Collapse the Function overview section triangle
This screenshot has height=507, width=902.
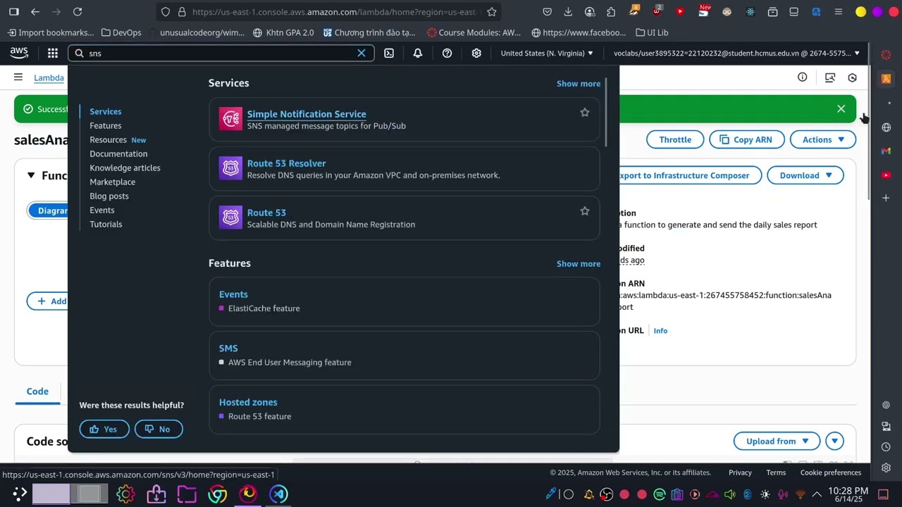click(31, 175)
